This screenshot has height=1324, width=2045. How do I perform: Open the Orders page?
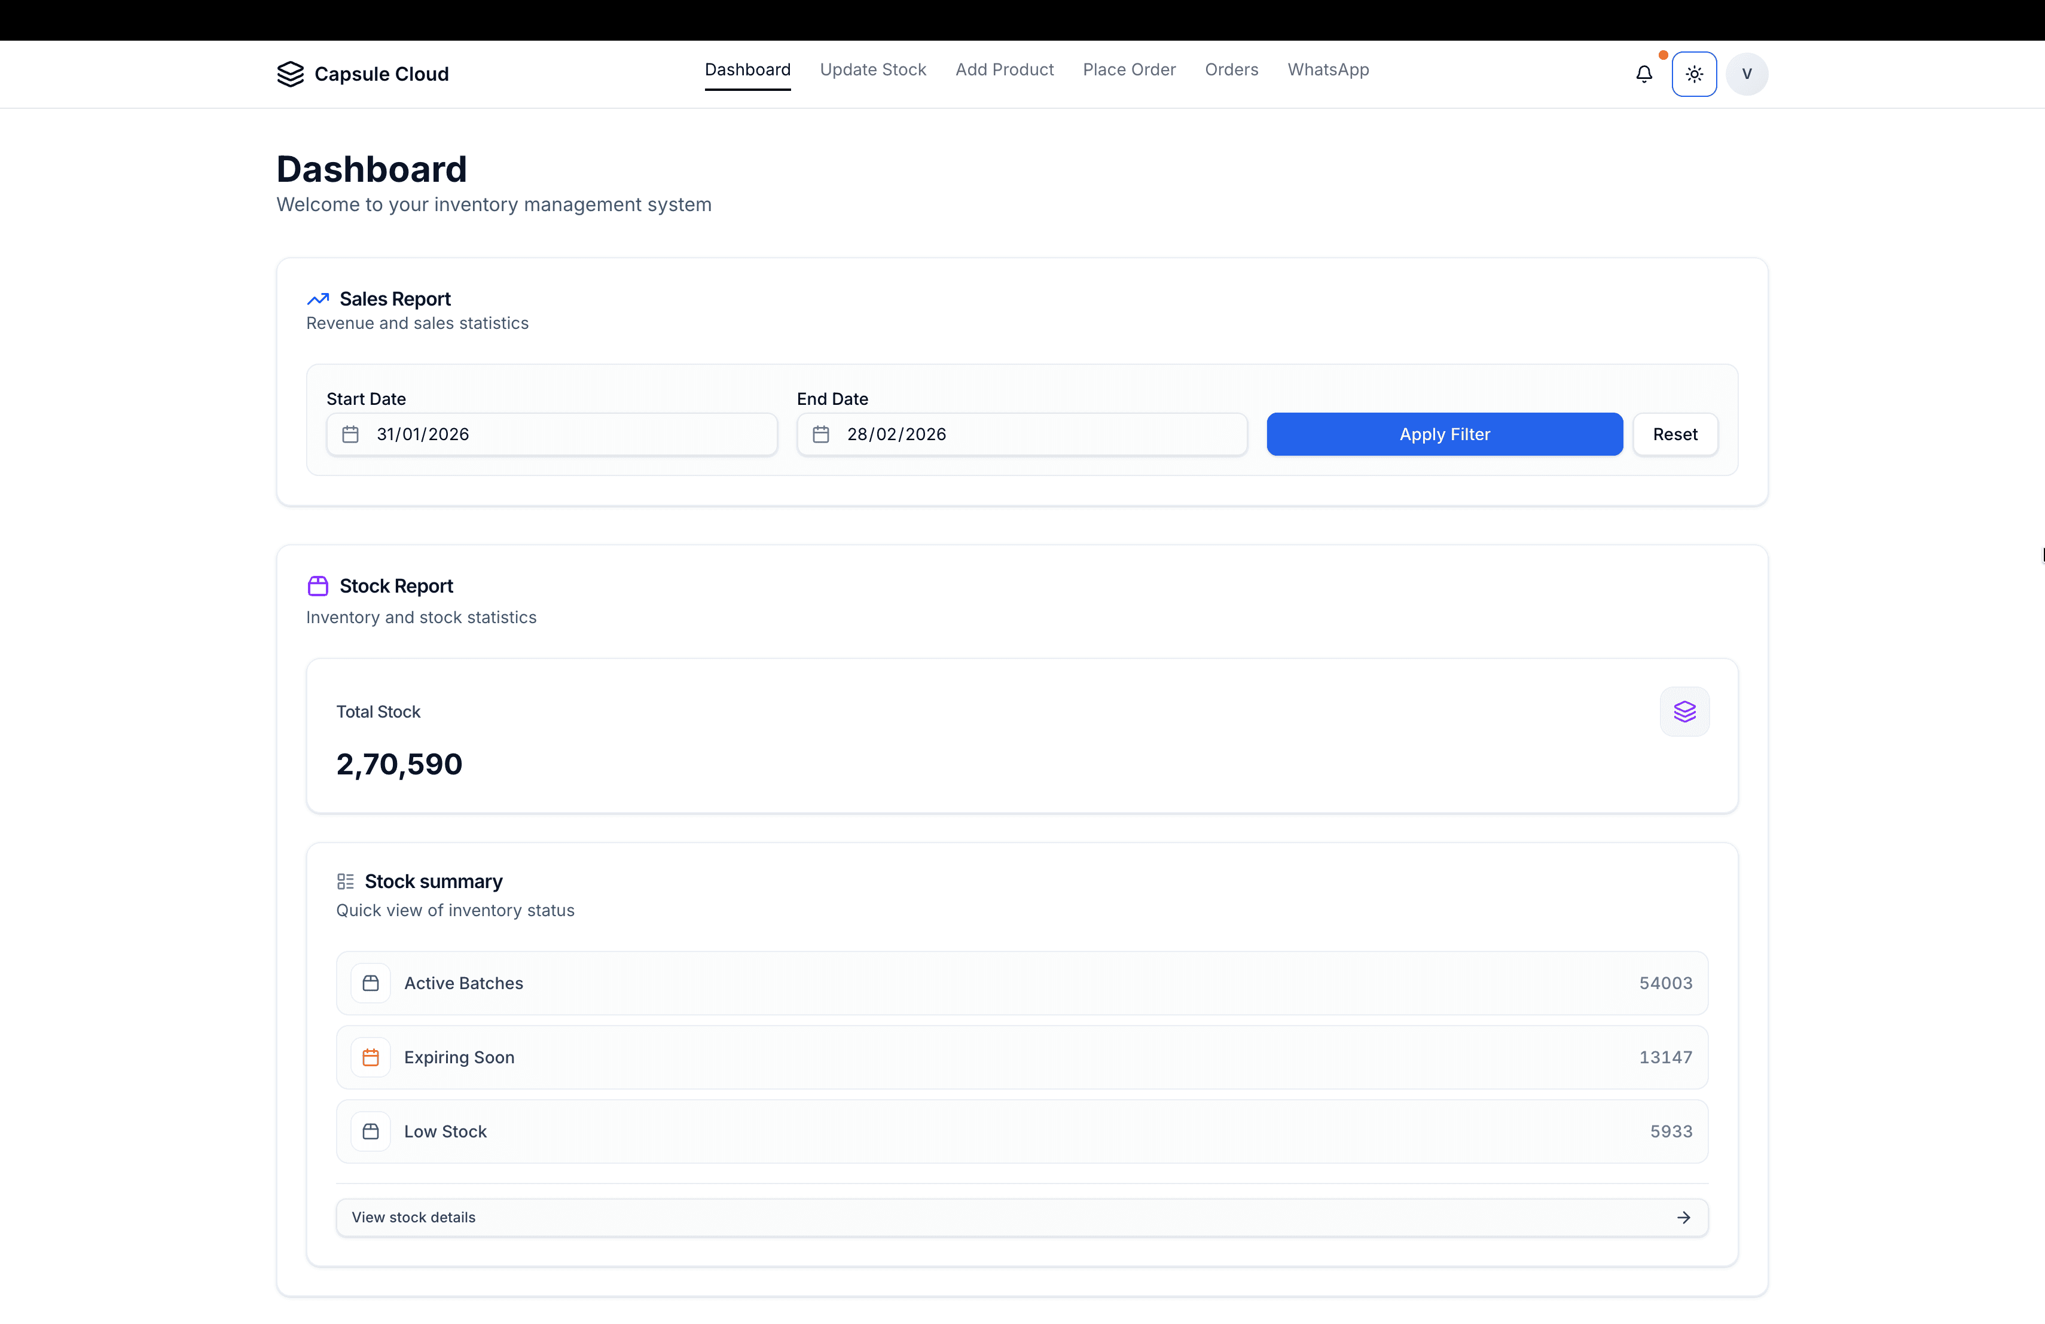tap(1231, 69)
